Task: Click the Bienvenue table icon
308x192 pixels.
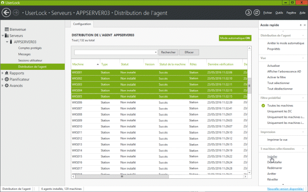Action: pos(7,29)
